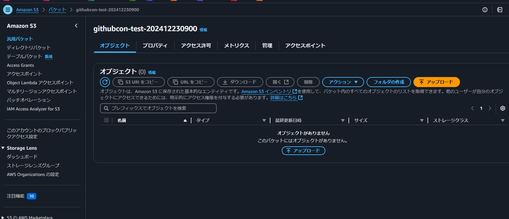Click the アップロード button in empty table
The height and width of the screenshot is (219, 509).
[x=304, y=151]
